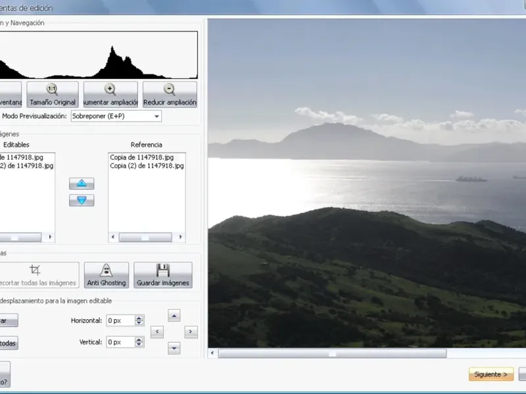Screen dimensions: 526x394
Task: Click the Tamaño Original 1:1 button
Action: pos(53,95)
